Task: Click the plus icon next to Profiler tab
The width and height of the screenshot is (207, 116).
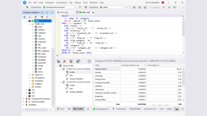Action: point(88,109)
